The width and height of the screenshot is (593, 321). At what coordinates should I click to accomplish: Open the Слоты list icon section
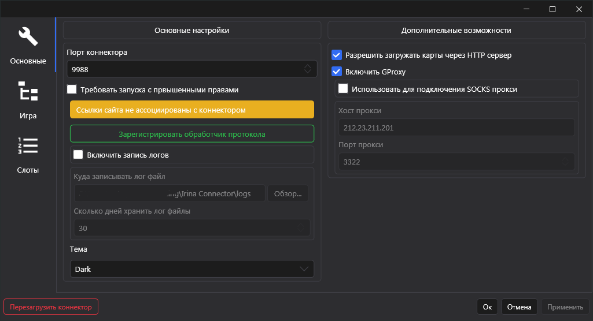click(28, 154)
